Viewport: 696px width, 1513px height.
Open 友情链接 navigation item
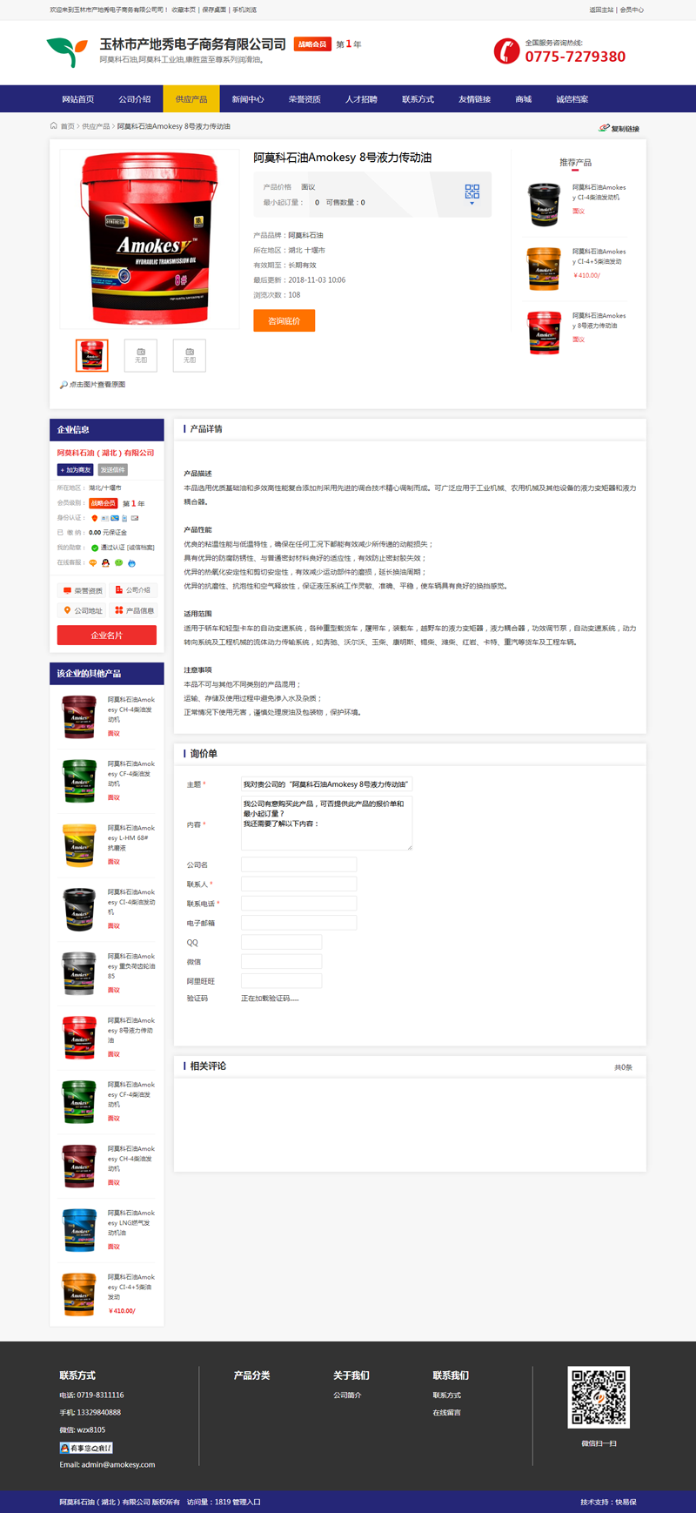click(474, 99)
